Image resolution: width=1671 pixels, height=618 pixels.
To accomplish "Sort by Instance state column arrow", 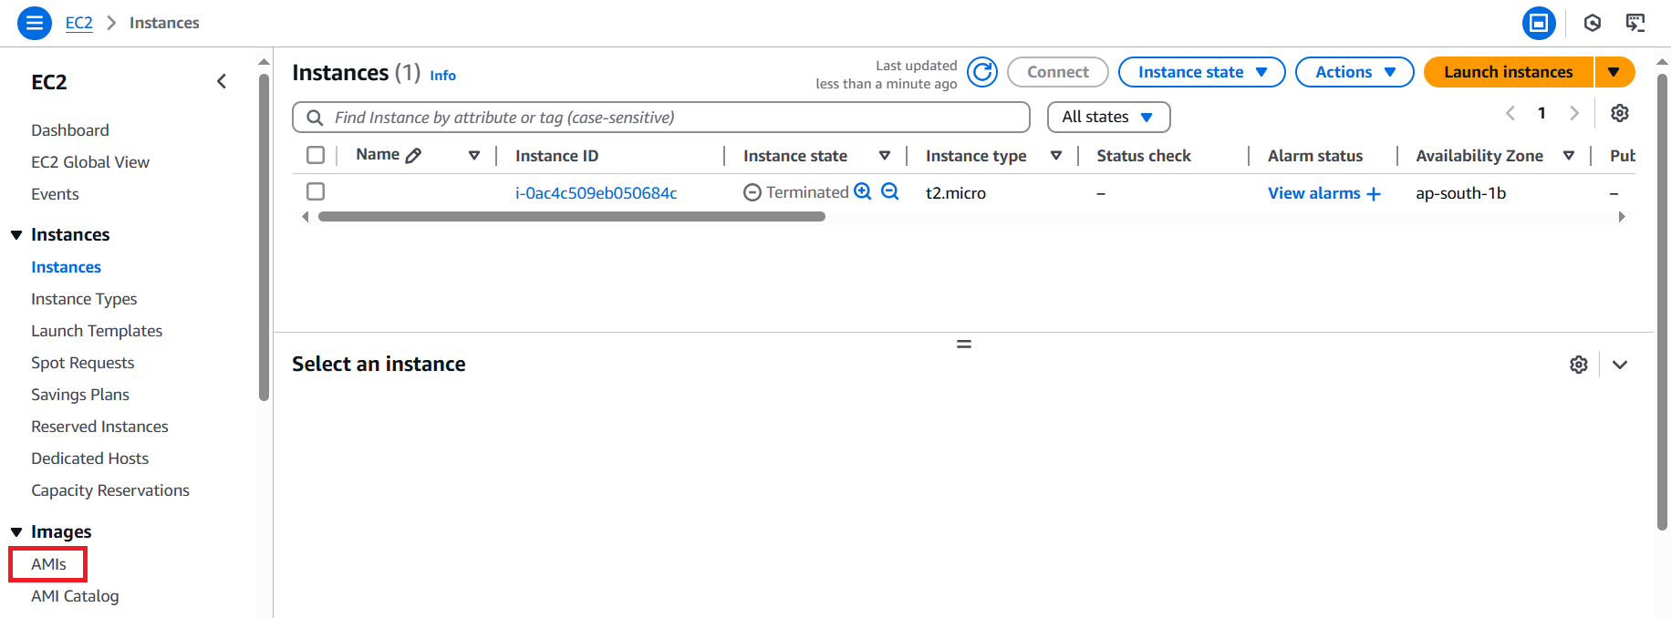I will 885,156.
